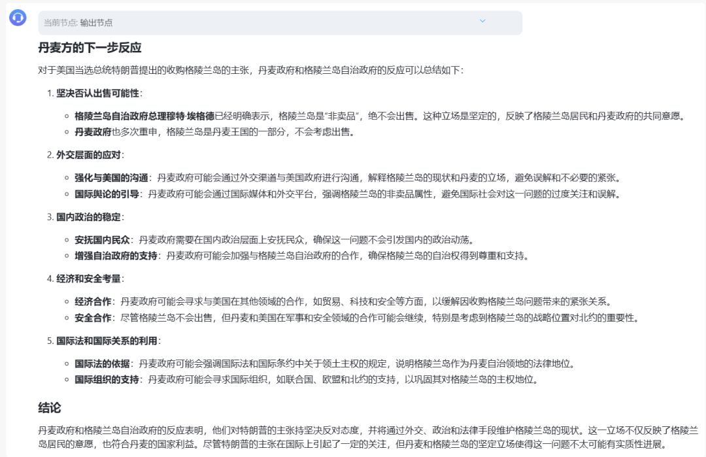This screenshot has height=457, width=706.
Task: Click the blue assistant avatar icon
Action: (17, 18)
